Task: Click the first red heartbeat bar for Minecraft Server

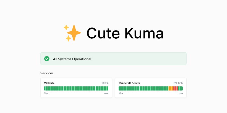Action: (x=174, y=88)
